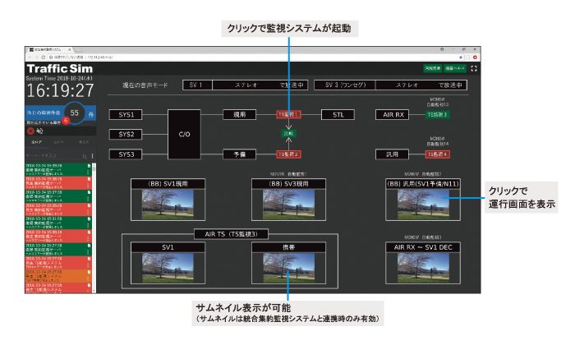Click the green 比較 compare box
The width and height of the screenshot is (575, 345).
(288, 133)
